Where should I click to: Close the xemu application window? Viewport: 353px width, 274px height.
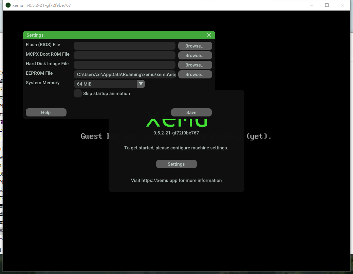tap(342, 5)
